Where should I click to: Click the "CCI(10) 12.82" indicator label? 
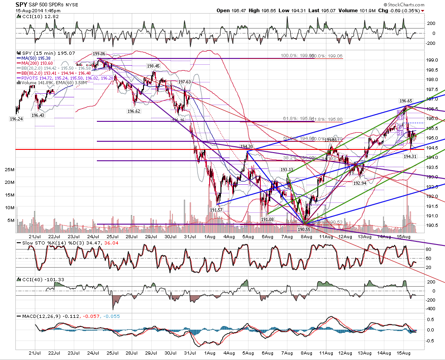(40, 16)
